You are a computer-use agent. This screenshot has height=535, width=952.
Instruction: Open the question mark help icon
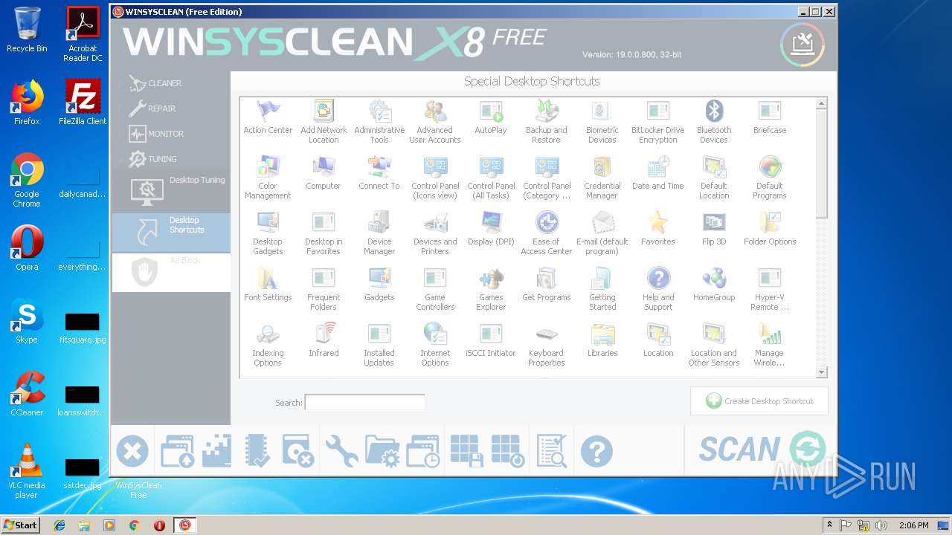point(596,451)
